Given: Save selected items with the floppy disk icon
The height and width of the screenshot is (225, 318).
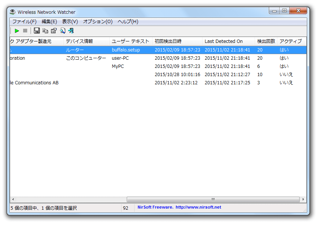Looking at the screenshot, I should pyautogui.click(x=37, y=31).
